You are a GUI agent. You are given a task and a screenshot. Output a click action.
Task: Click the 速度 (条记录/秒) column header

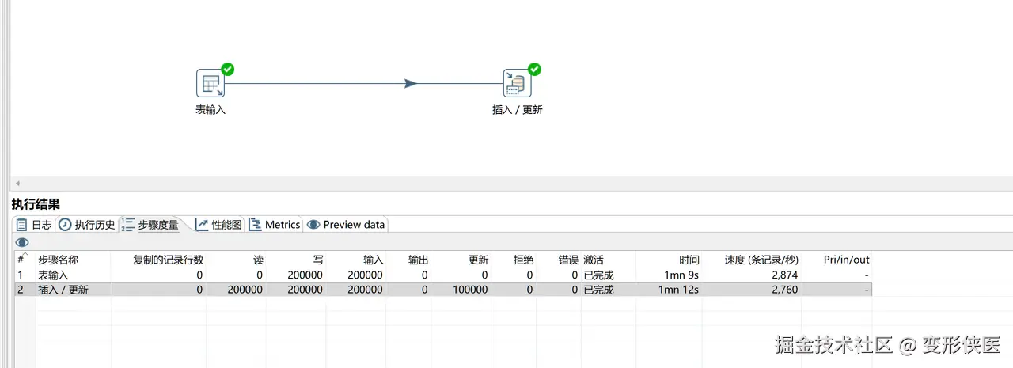point(752,260)
